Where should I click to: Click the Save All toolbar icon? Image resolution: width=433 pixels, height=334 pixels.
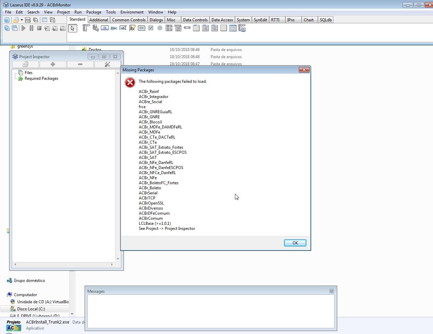[36, 20]
